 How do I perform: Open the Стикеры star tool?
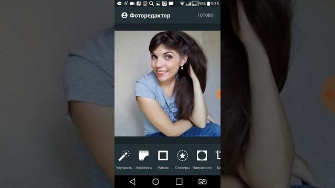[182, 159]
